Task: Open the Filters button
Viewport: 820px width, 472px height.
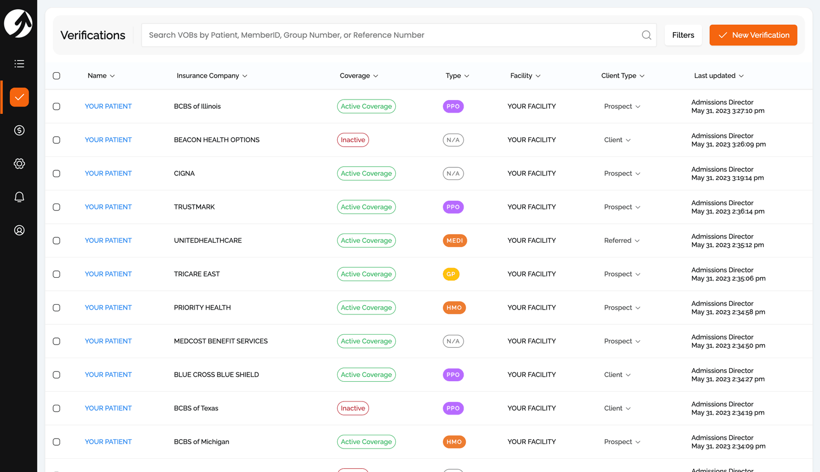Action: tap(683, 35)
